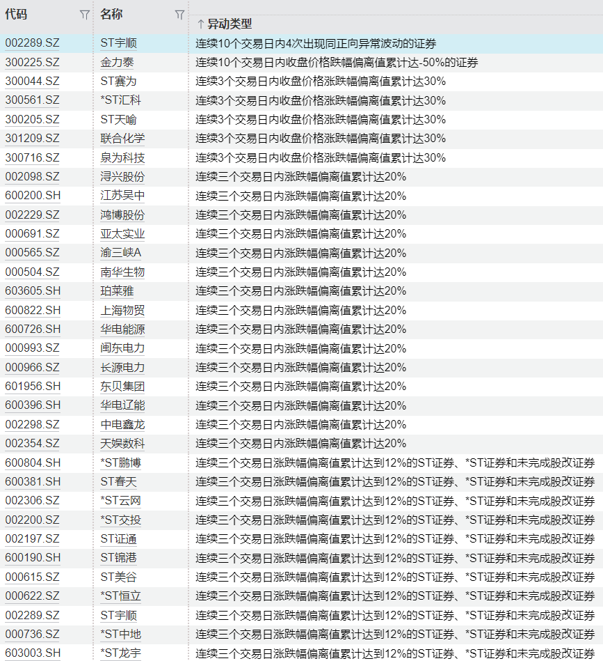The width and height of the screenshot is (603, 661).
Task: Open stock code link 000504.SZ
Action: click(33, 272)
